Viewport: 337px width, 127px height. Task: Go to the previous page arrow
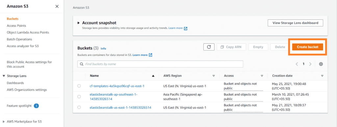(x=297, y=64)
